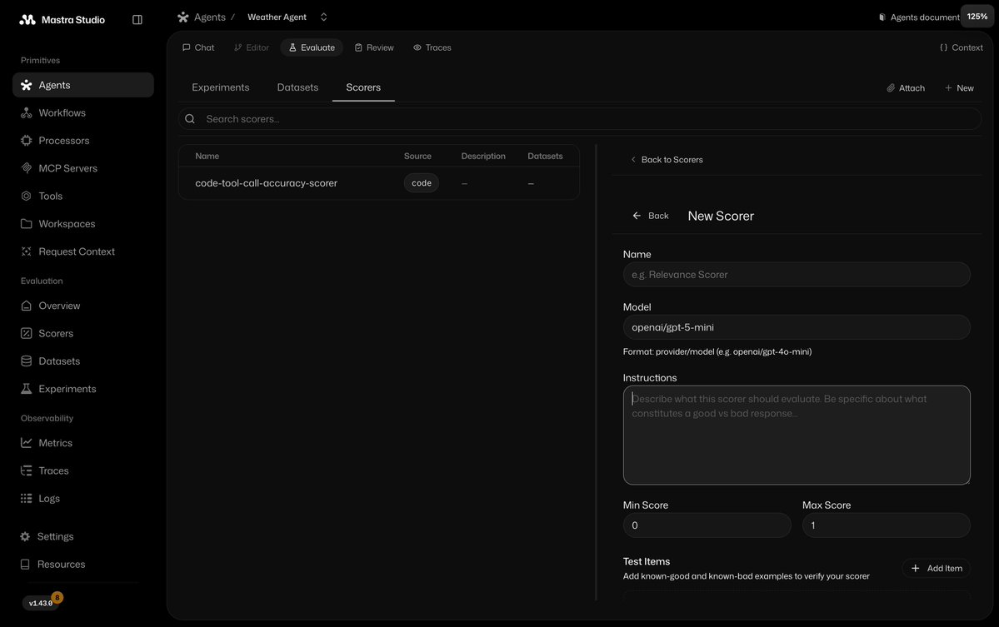The width and height of the screenshot is (999, 627).
Task: Click the Attach button
Action: (906, 87)
